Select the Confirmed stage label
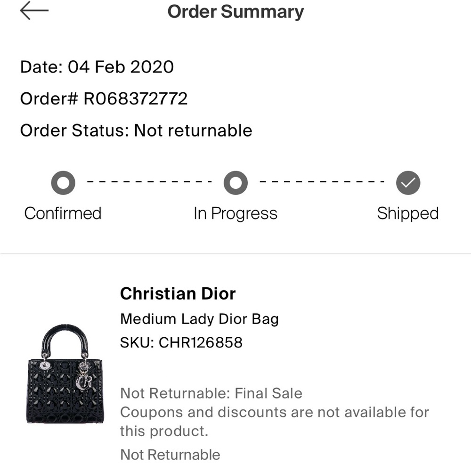471x471 pixels. [63, 213]
